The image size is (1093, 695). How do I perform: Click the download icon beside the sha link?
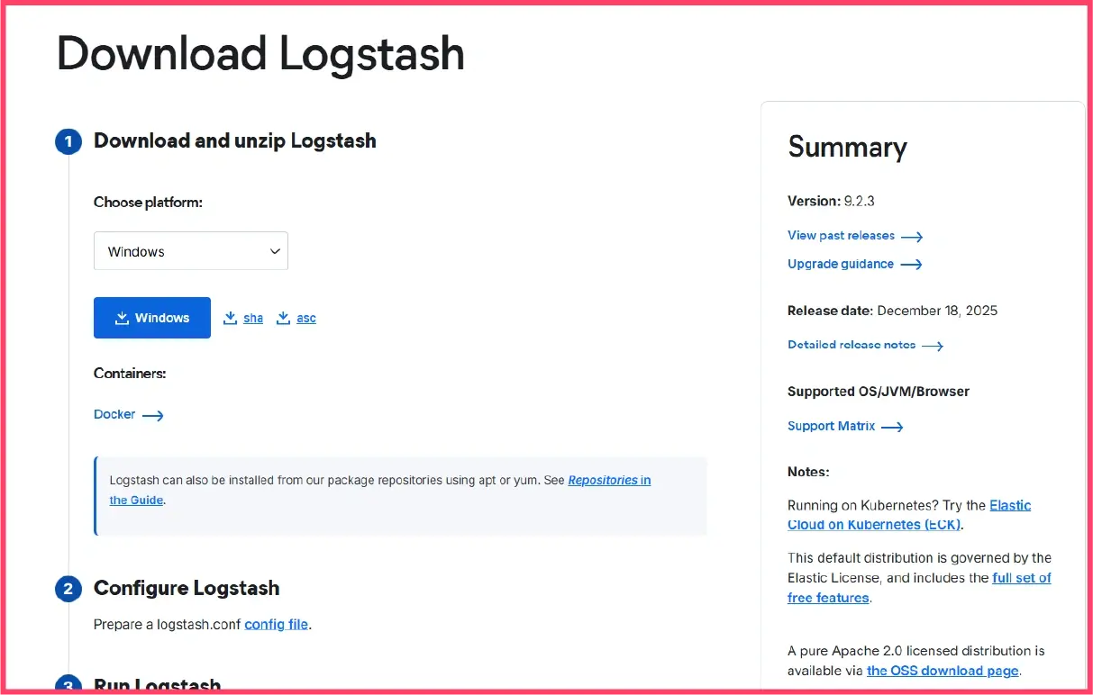[231, 318]
